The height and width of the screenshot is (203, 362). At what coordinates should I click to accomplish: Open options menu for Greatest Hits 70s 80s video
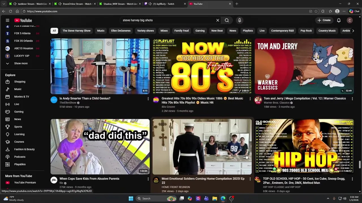(250, 99)
